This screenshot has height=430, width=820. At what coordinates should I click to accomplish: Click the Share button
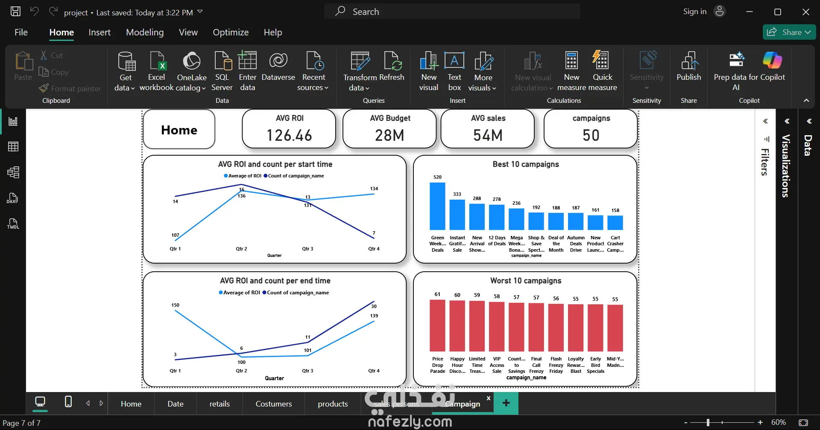click(x=789, y=32)
